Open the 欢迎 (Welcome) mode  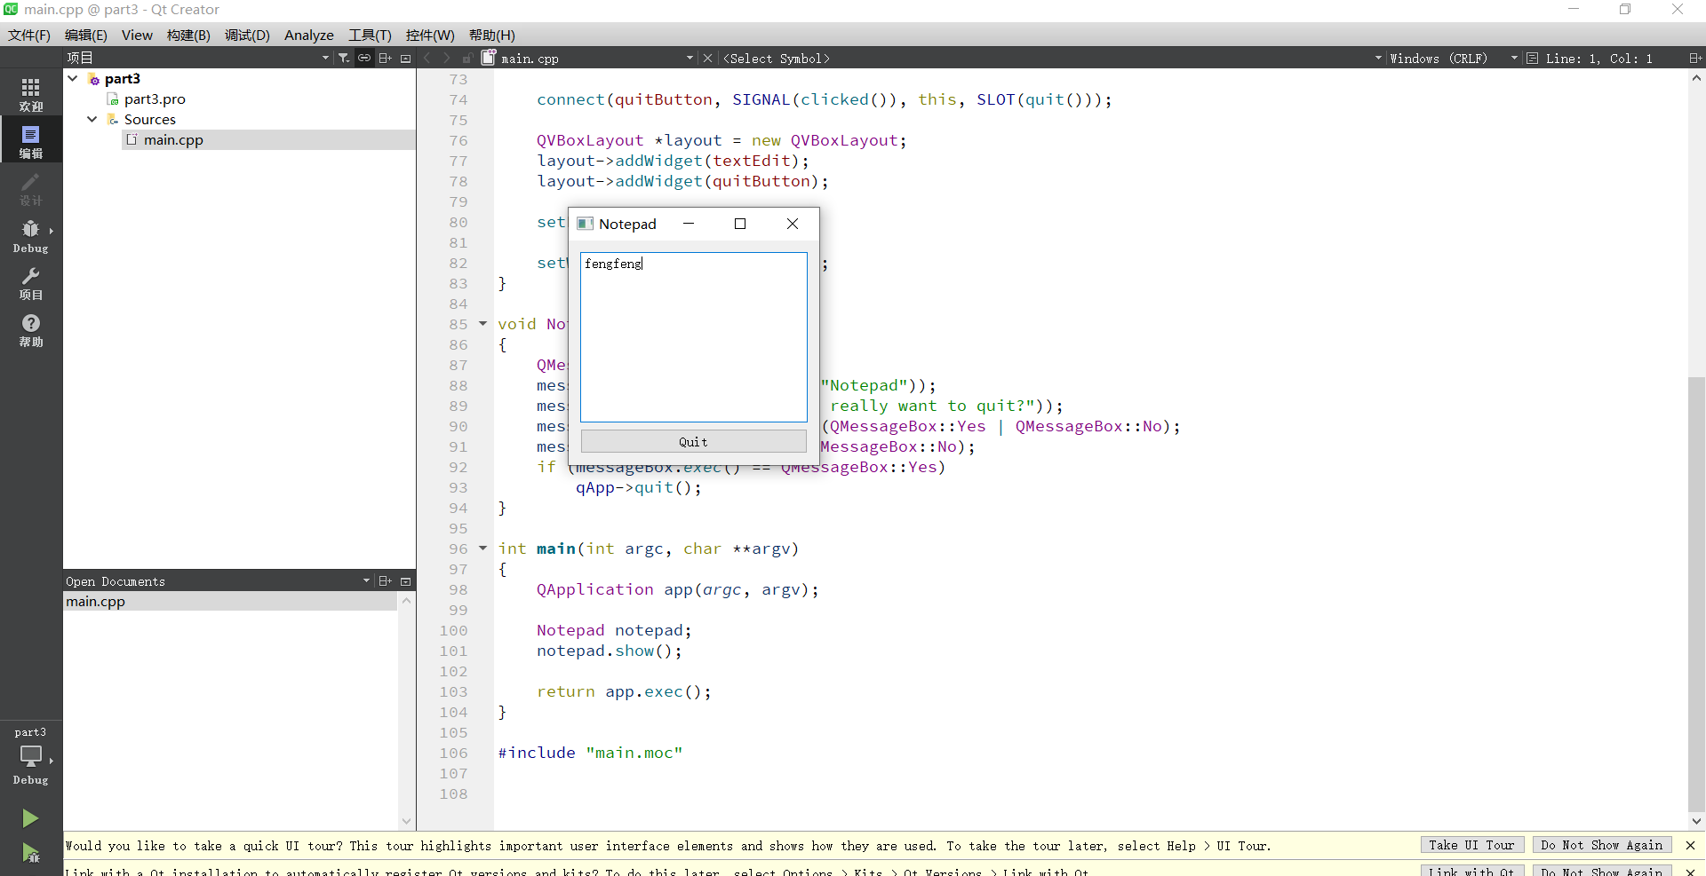click(x=31, y=94)
